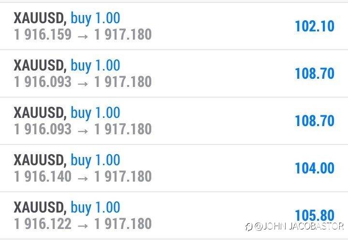Viewport: 348px width, 242px height.
Task: Click the buy 1.00 label above 1 916.159
Action: pos(95,18)
